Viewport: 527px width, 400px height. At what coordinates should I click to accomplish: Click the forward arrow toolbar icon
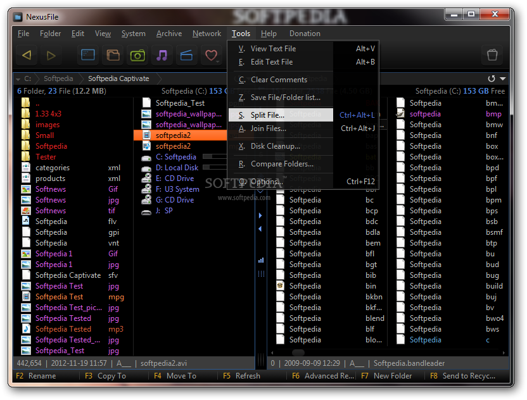point(51,55)
